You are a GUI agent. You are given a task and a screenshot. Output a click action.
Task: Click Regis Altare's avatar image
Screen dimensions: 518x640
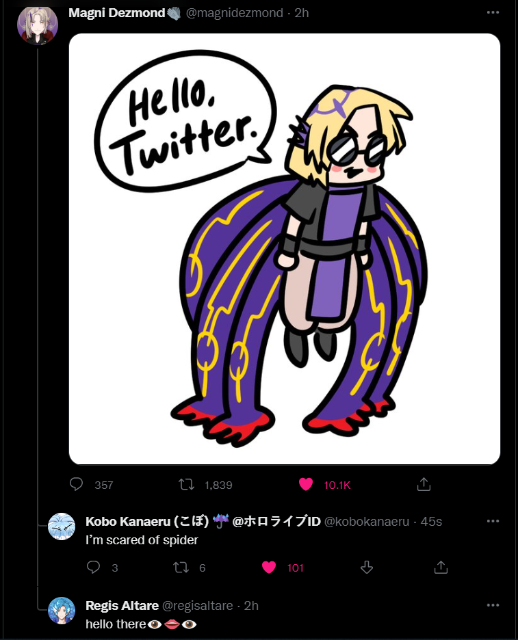(62, 611)
